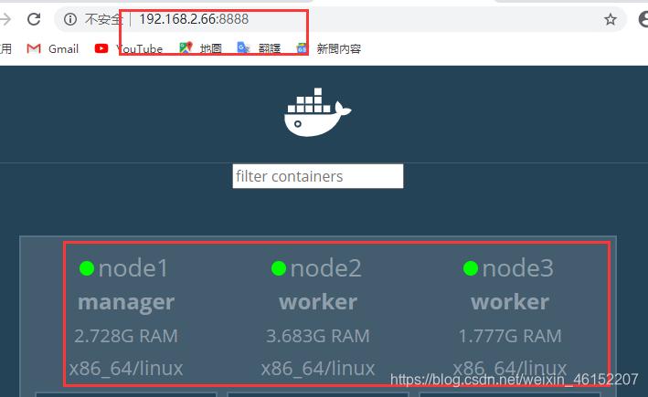648x397 pixels.
Task: Open the site info "not secure" icon
Action: tap(69, 19)
